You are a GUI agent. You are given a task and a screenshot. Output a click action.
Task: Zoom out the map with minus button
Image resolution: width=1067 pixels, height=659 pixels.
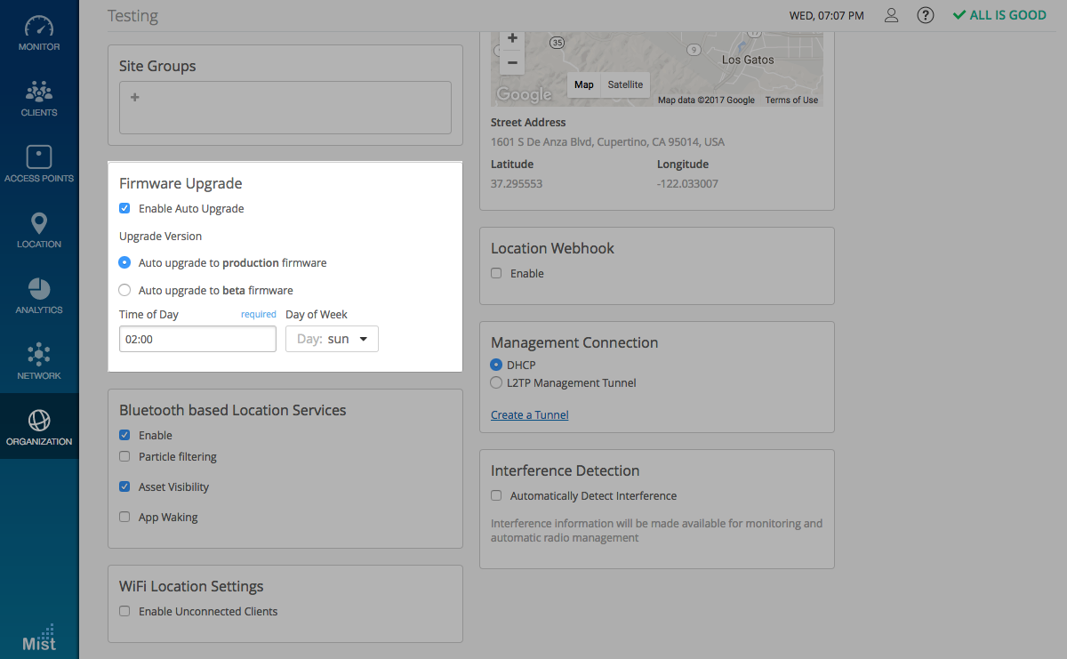click(511, 62)
